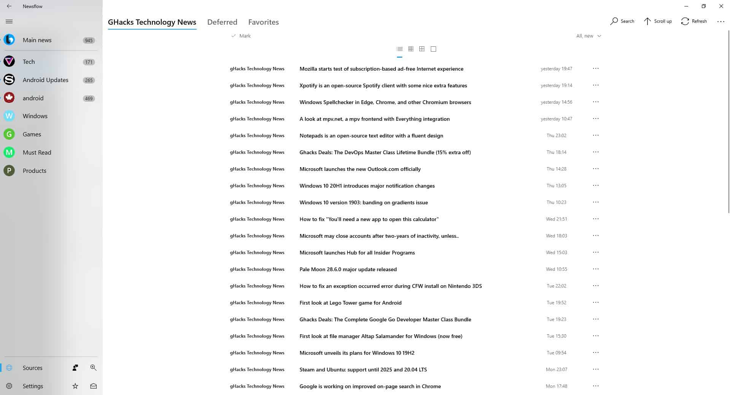
Task: Open the Windows category W icon
Action: tap(9, 116)
